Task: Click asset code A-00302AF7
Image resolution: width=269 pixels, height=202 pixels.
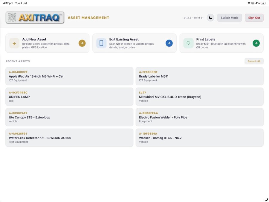Action: [x=18, y=113]
